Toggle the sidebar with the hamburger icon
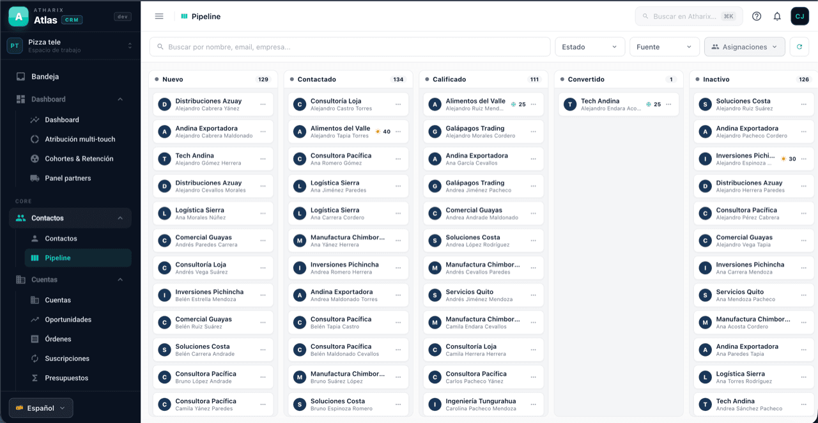The image size is (818, 423). 159,17
